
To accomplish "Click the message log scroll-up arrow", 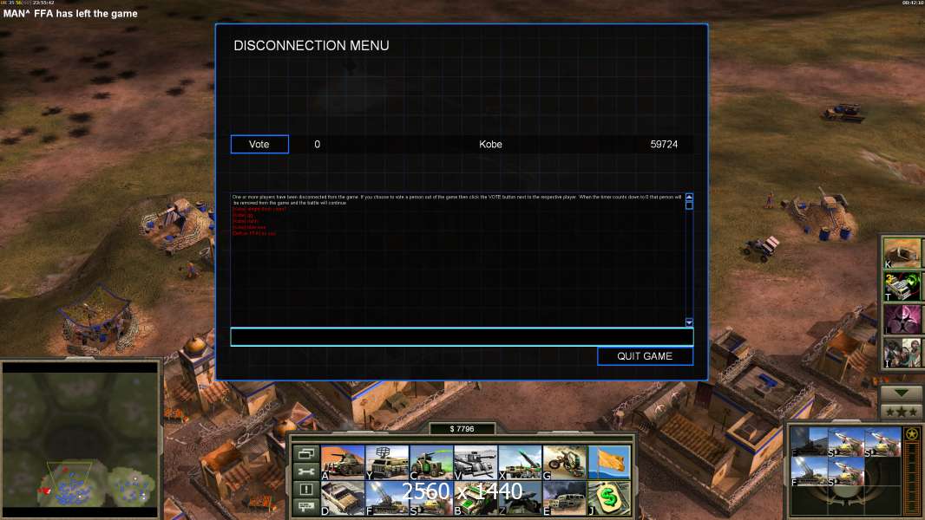I will (689, 197).
